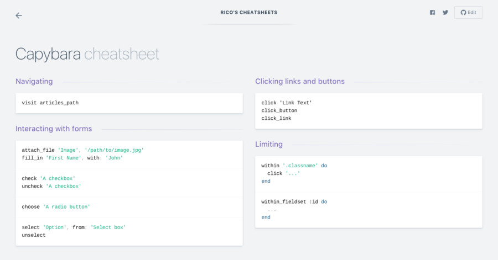Click the select 'Option' code line
The height and width of the screenshot is (260, 498).
(x=74, y=227)
